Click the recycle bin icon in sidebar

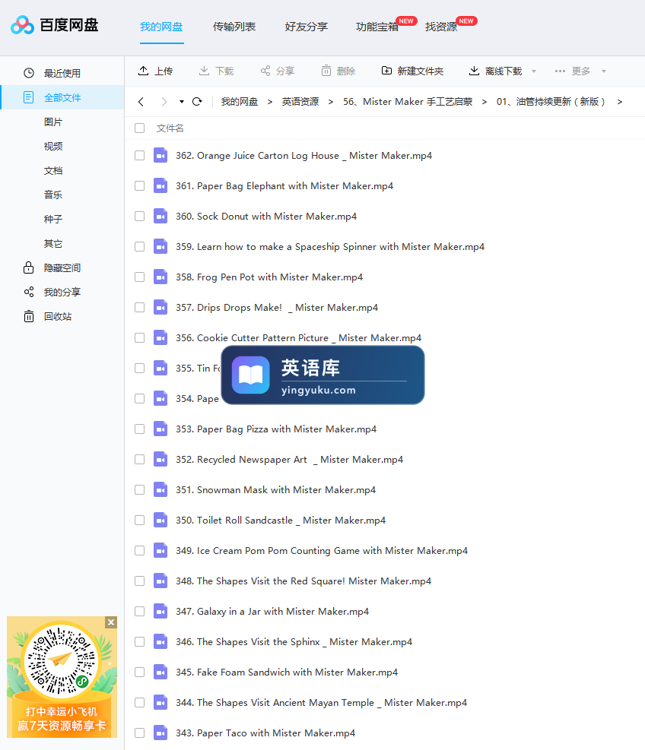(29, 316)
